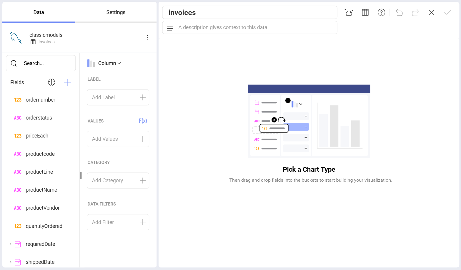This screenshot has height=270, width=461.
Task: Confirm changes with the checkmark icon
Action: point(448,12)
